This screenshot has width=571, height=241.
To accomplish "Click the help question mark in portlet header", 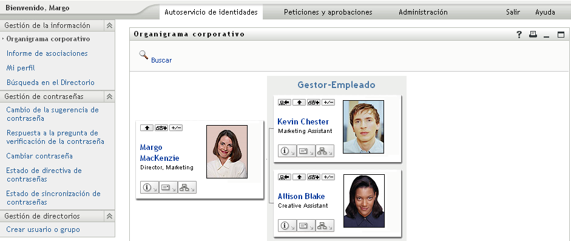I will tap(519, 35).
